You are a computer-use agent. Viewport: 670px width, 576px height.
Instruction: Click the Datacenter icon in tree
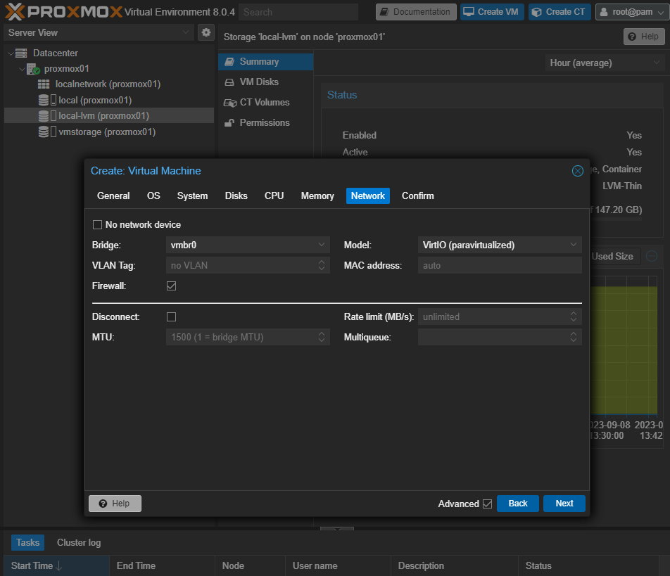coord(21,53)
